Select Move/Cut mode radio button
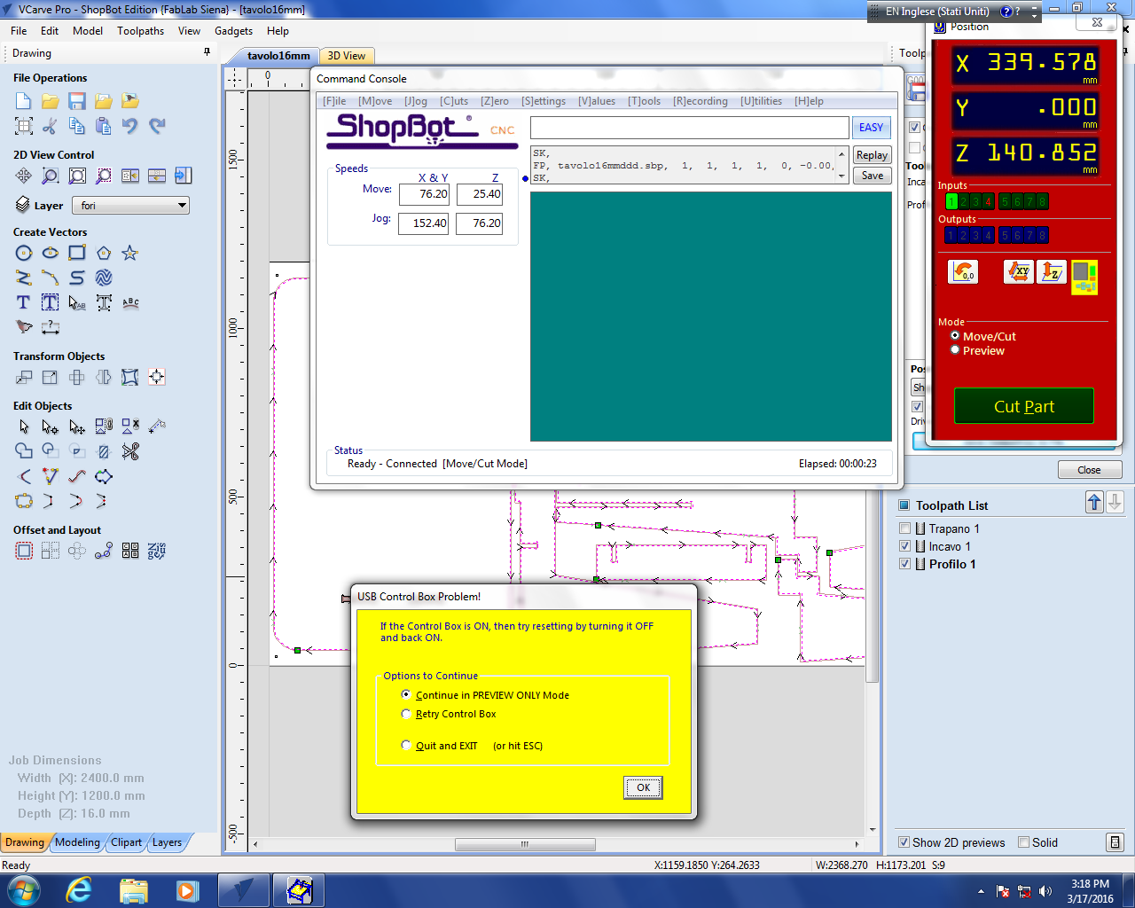The image size is (1135, 908). pyautogui.click(x=955, y=336)
